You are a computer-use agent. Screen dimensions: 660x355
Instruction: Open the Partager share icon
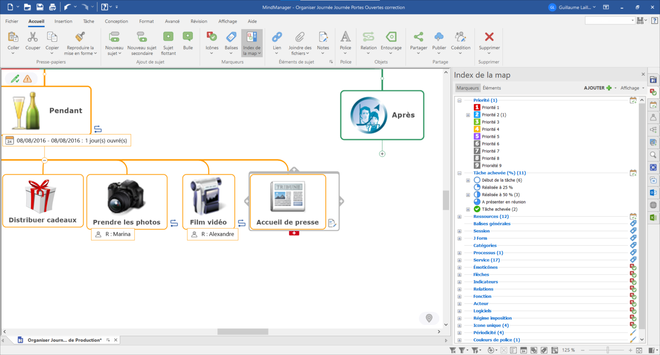pyautogui.click(x=418, y=37)
